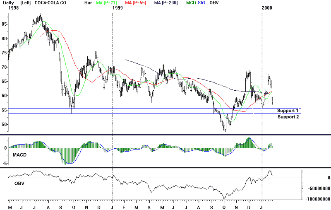Click the price axis value '65'
The height and width of the screenshot is (210, 331).
(4, 81)
